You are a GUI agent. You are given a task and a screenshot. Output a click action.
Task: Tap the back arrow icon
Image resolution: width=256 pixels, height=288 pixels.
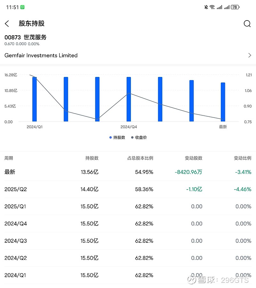point(7,23)
